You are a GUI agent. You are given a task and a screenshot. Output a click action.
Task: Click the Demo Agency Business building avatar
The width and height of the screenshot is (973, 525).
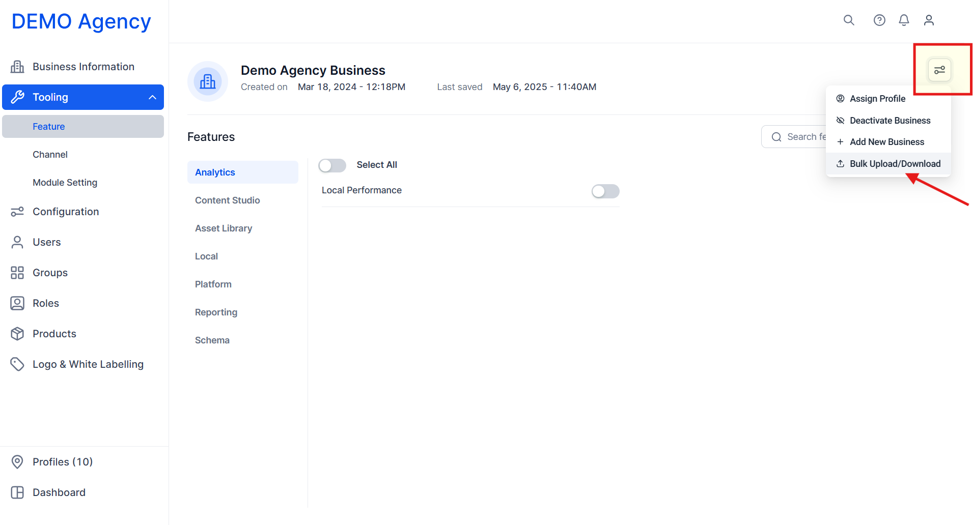(x=208, y=81)
